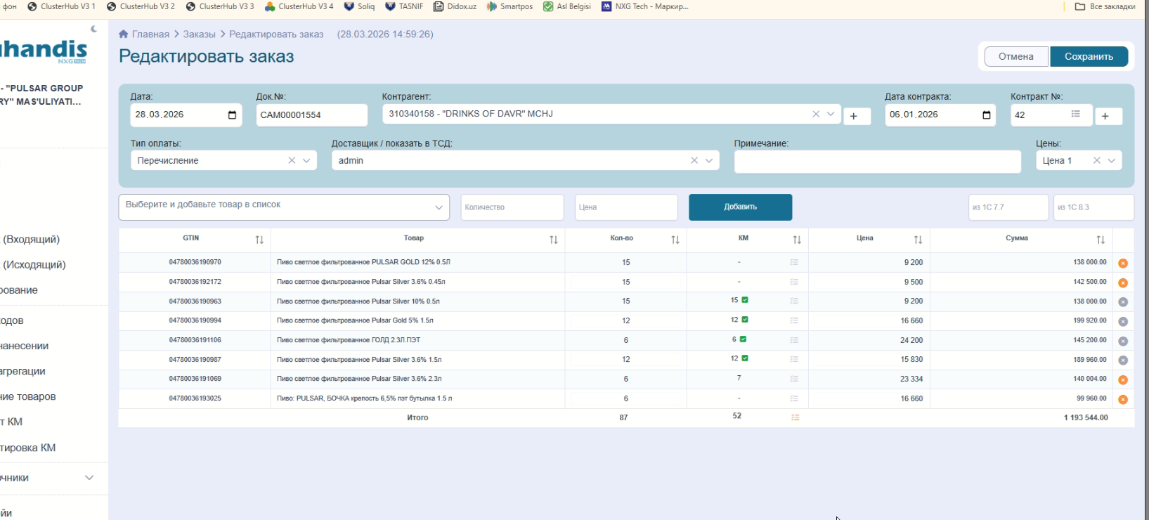Remove the PULSAR GOLD 12% 0.5Л row
The height and width of the screenshot is (520, 1149).
pos(1122,264)
